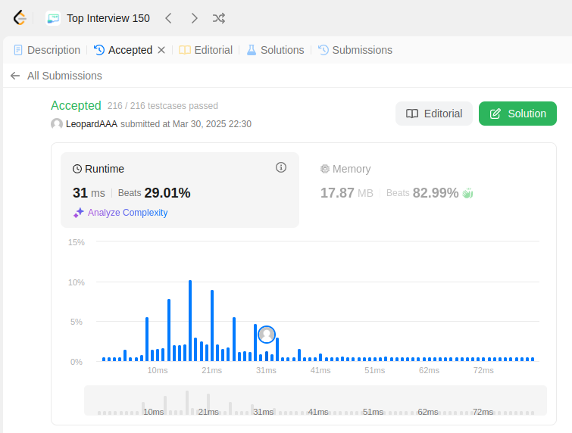Pick a random problem with shuffle icon
The width and height of the screenshot is (572, 433).
pyautogui.click(x=219, y=18)
